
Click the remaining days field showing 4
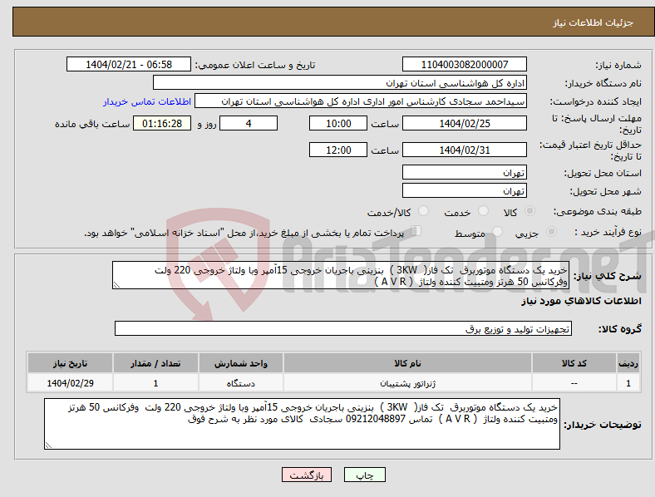(x=249, y=123)
